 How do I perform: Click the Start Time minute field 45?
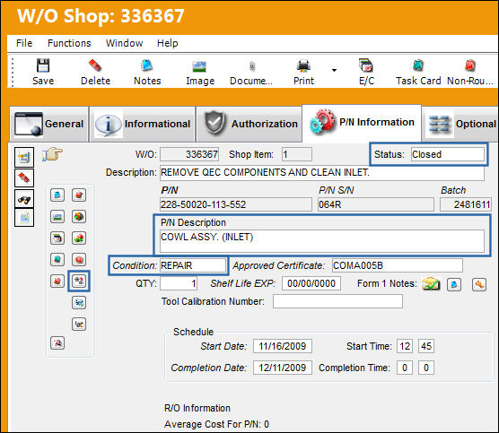click(426, 346)
